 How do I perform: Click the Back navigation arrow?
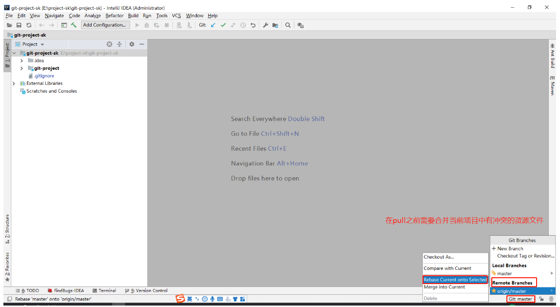click(x=41, y=25)
